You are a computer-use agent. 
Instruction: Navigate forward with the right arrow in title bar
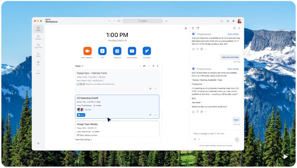(x=114, y=21)
